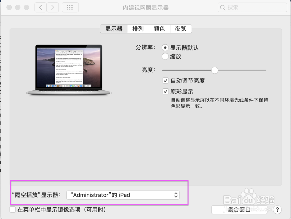The height and width of the screenshot is (219, 291).
Task: Select 显示器默认 resolution radio button
Action: click(165, 48)
